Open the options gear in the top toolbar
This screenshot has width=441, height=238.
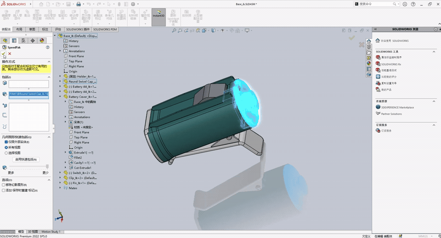click(x=133, y=4)
